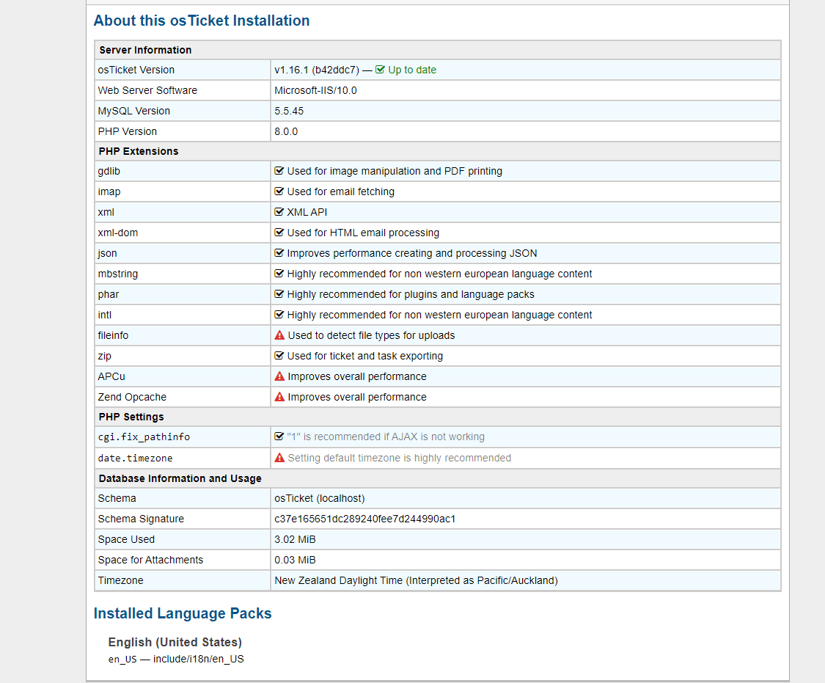Click the New Zealand Daylight Time timezone value

click(x=417, y=580)
